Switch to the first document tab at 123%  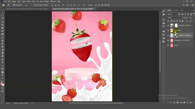tap(27, 9)
